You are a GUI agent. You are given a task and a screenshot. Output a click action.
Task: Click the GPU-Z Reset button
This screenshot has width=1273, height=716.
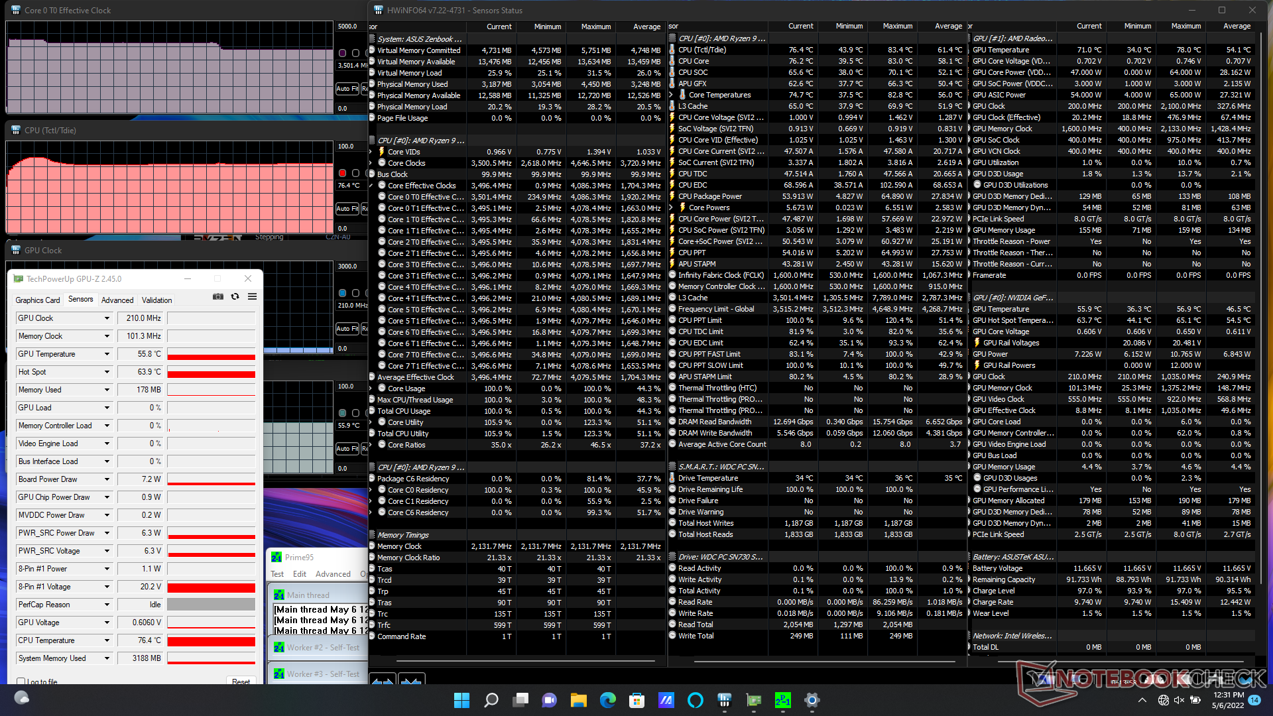click(241, 681)
